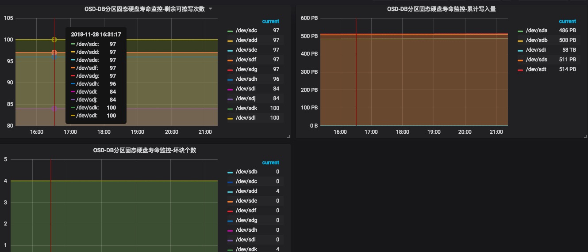The height and width of the screenshot is (252, 588).
Task: Click value 96 for /dev/sdh in legend
Action: point(276,79)
